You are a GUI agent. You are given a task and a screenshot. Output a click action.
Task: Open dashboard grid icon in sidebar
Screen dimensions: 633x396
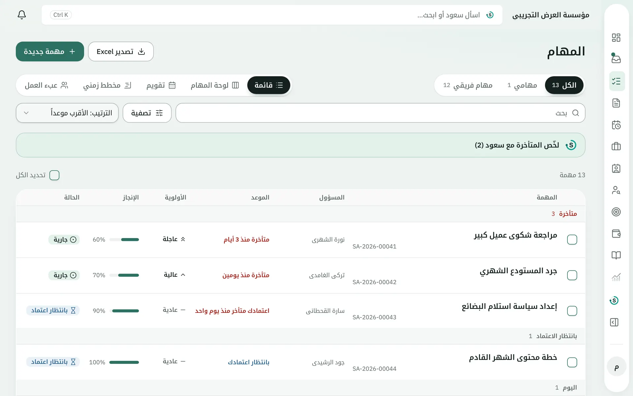616,38
